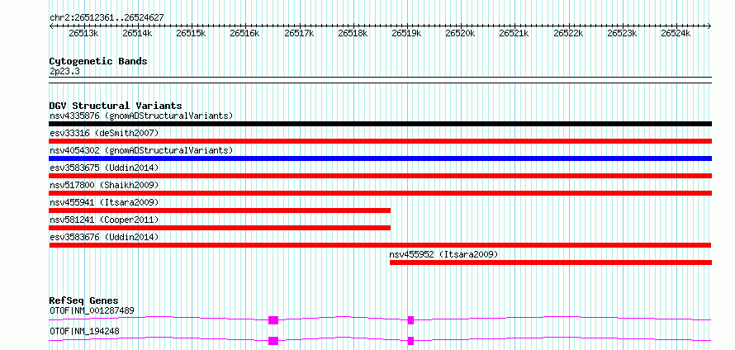Click the red esv33316 variant bar
The width and height of the screenshot is (735, 350).
coord(381,141)
